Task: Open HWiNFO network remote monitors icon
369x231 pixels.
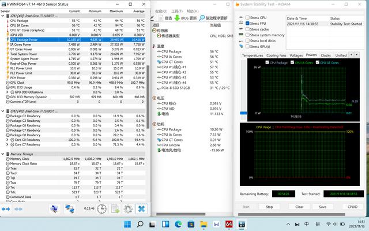Action: [70, 209]
